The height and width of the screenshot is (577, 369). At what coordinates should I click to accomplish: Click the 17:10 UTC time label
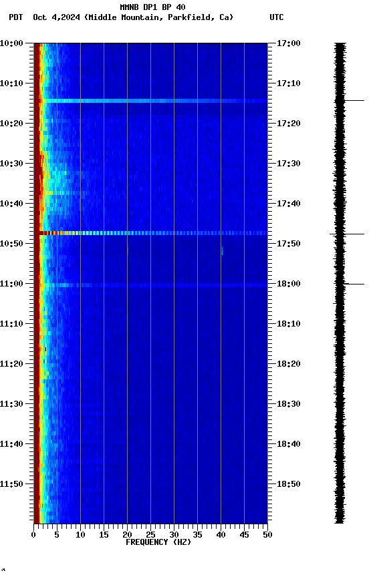click(x=288, y=83)
